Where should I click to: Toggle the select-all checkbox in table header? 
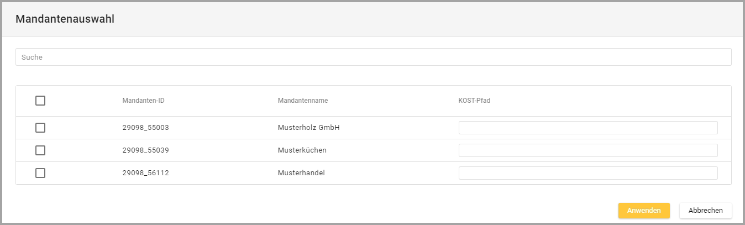(x=40, y=101)
